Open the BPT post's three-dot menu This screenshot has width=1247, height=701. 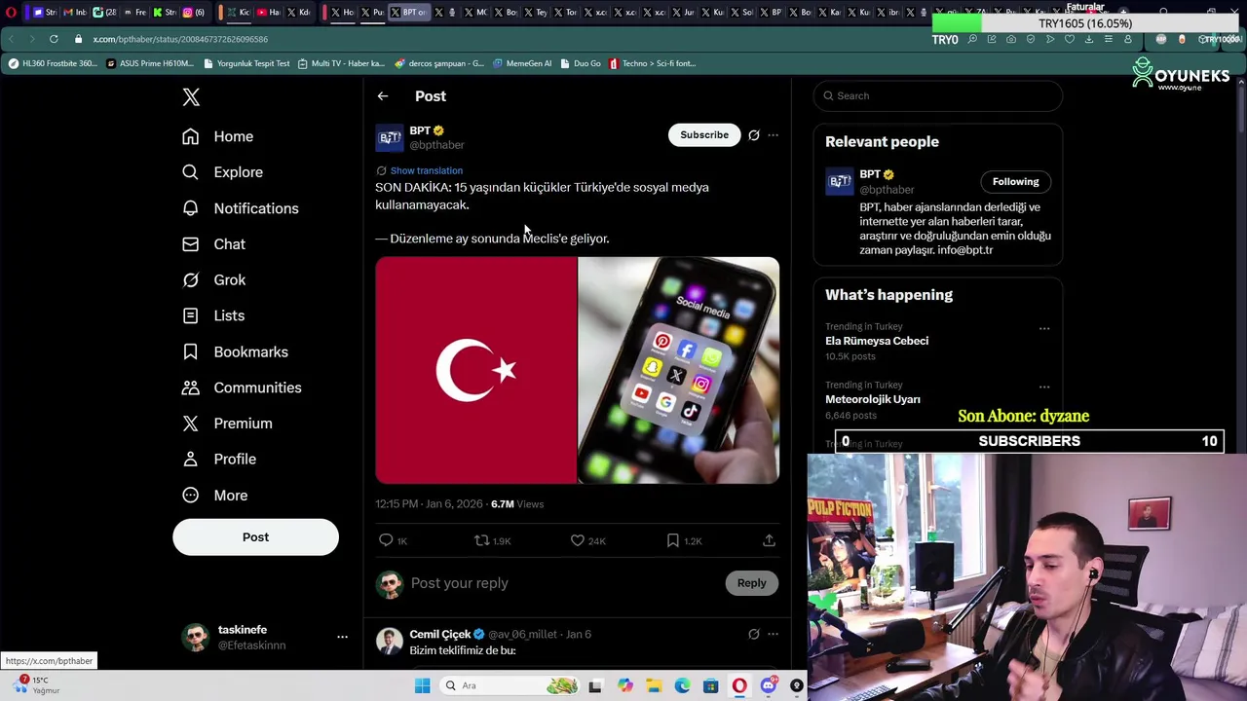(x=774, y=135)
